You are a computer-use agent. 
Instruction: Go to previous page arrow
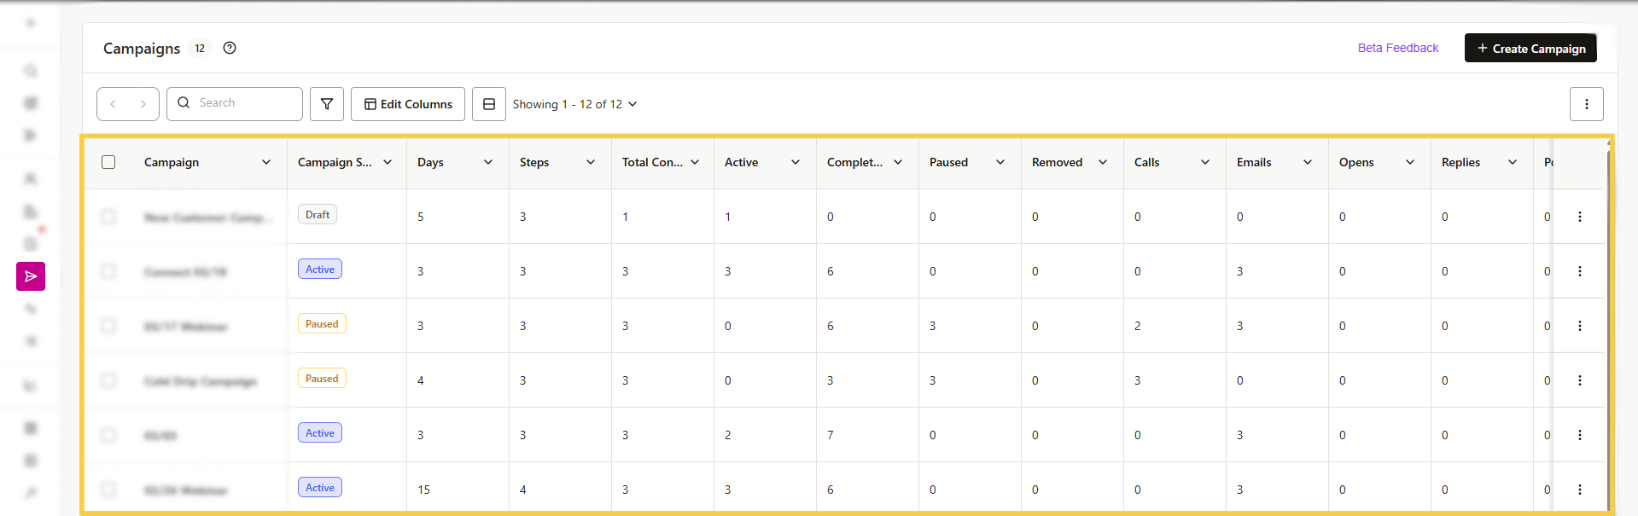coord(113,104)
